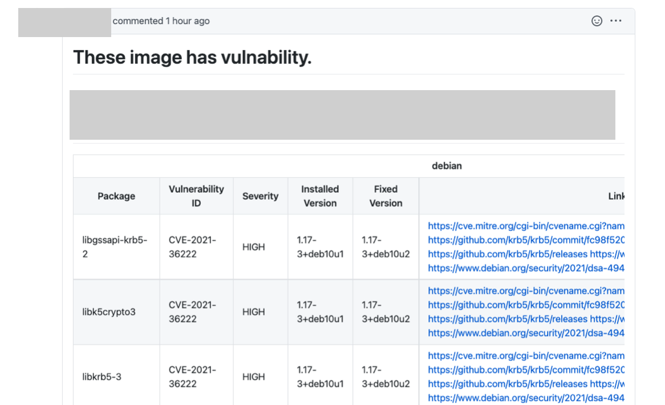Open the krb5 commit link for libkrb5-3

(x=525, y=370)
